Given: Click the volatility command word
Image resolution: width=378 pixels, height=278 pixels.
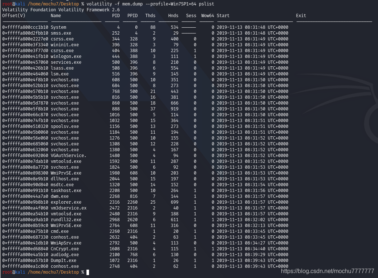Looking at the screenshot, I should click(99, 4).
